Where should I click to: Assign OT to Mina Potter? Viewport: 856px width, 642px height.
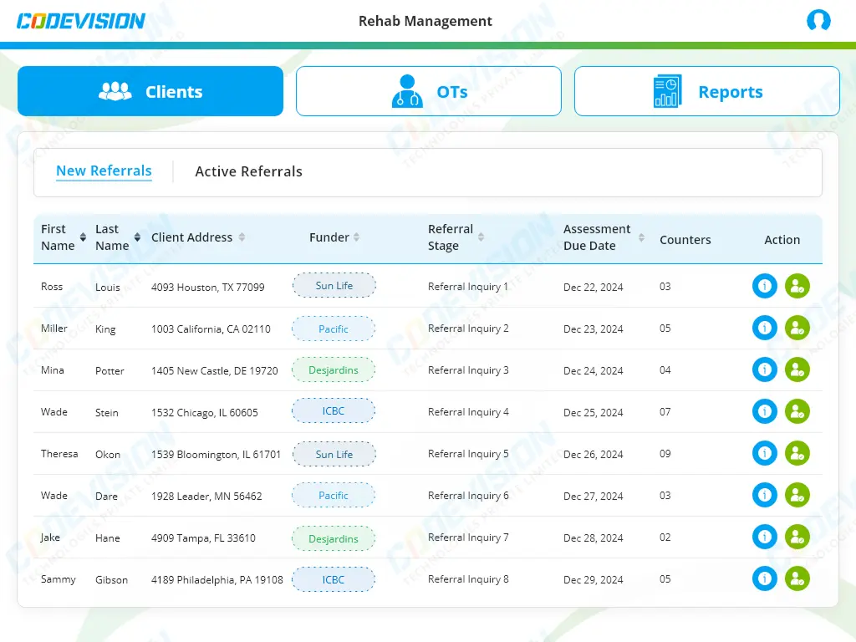(797, 369)
